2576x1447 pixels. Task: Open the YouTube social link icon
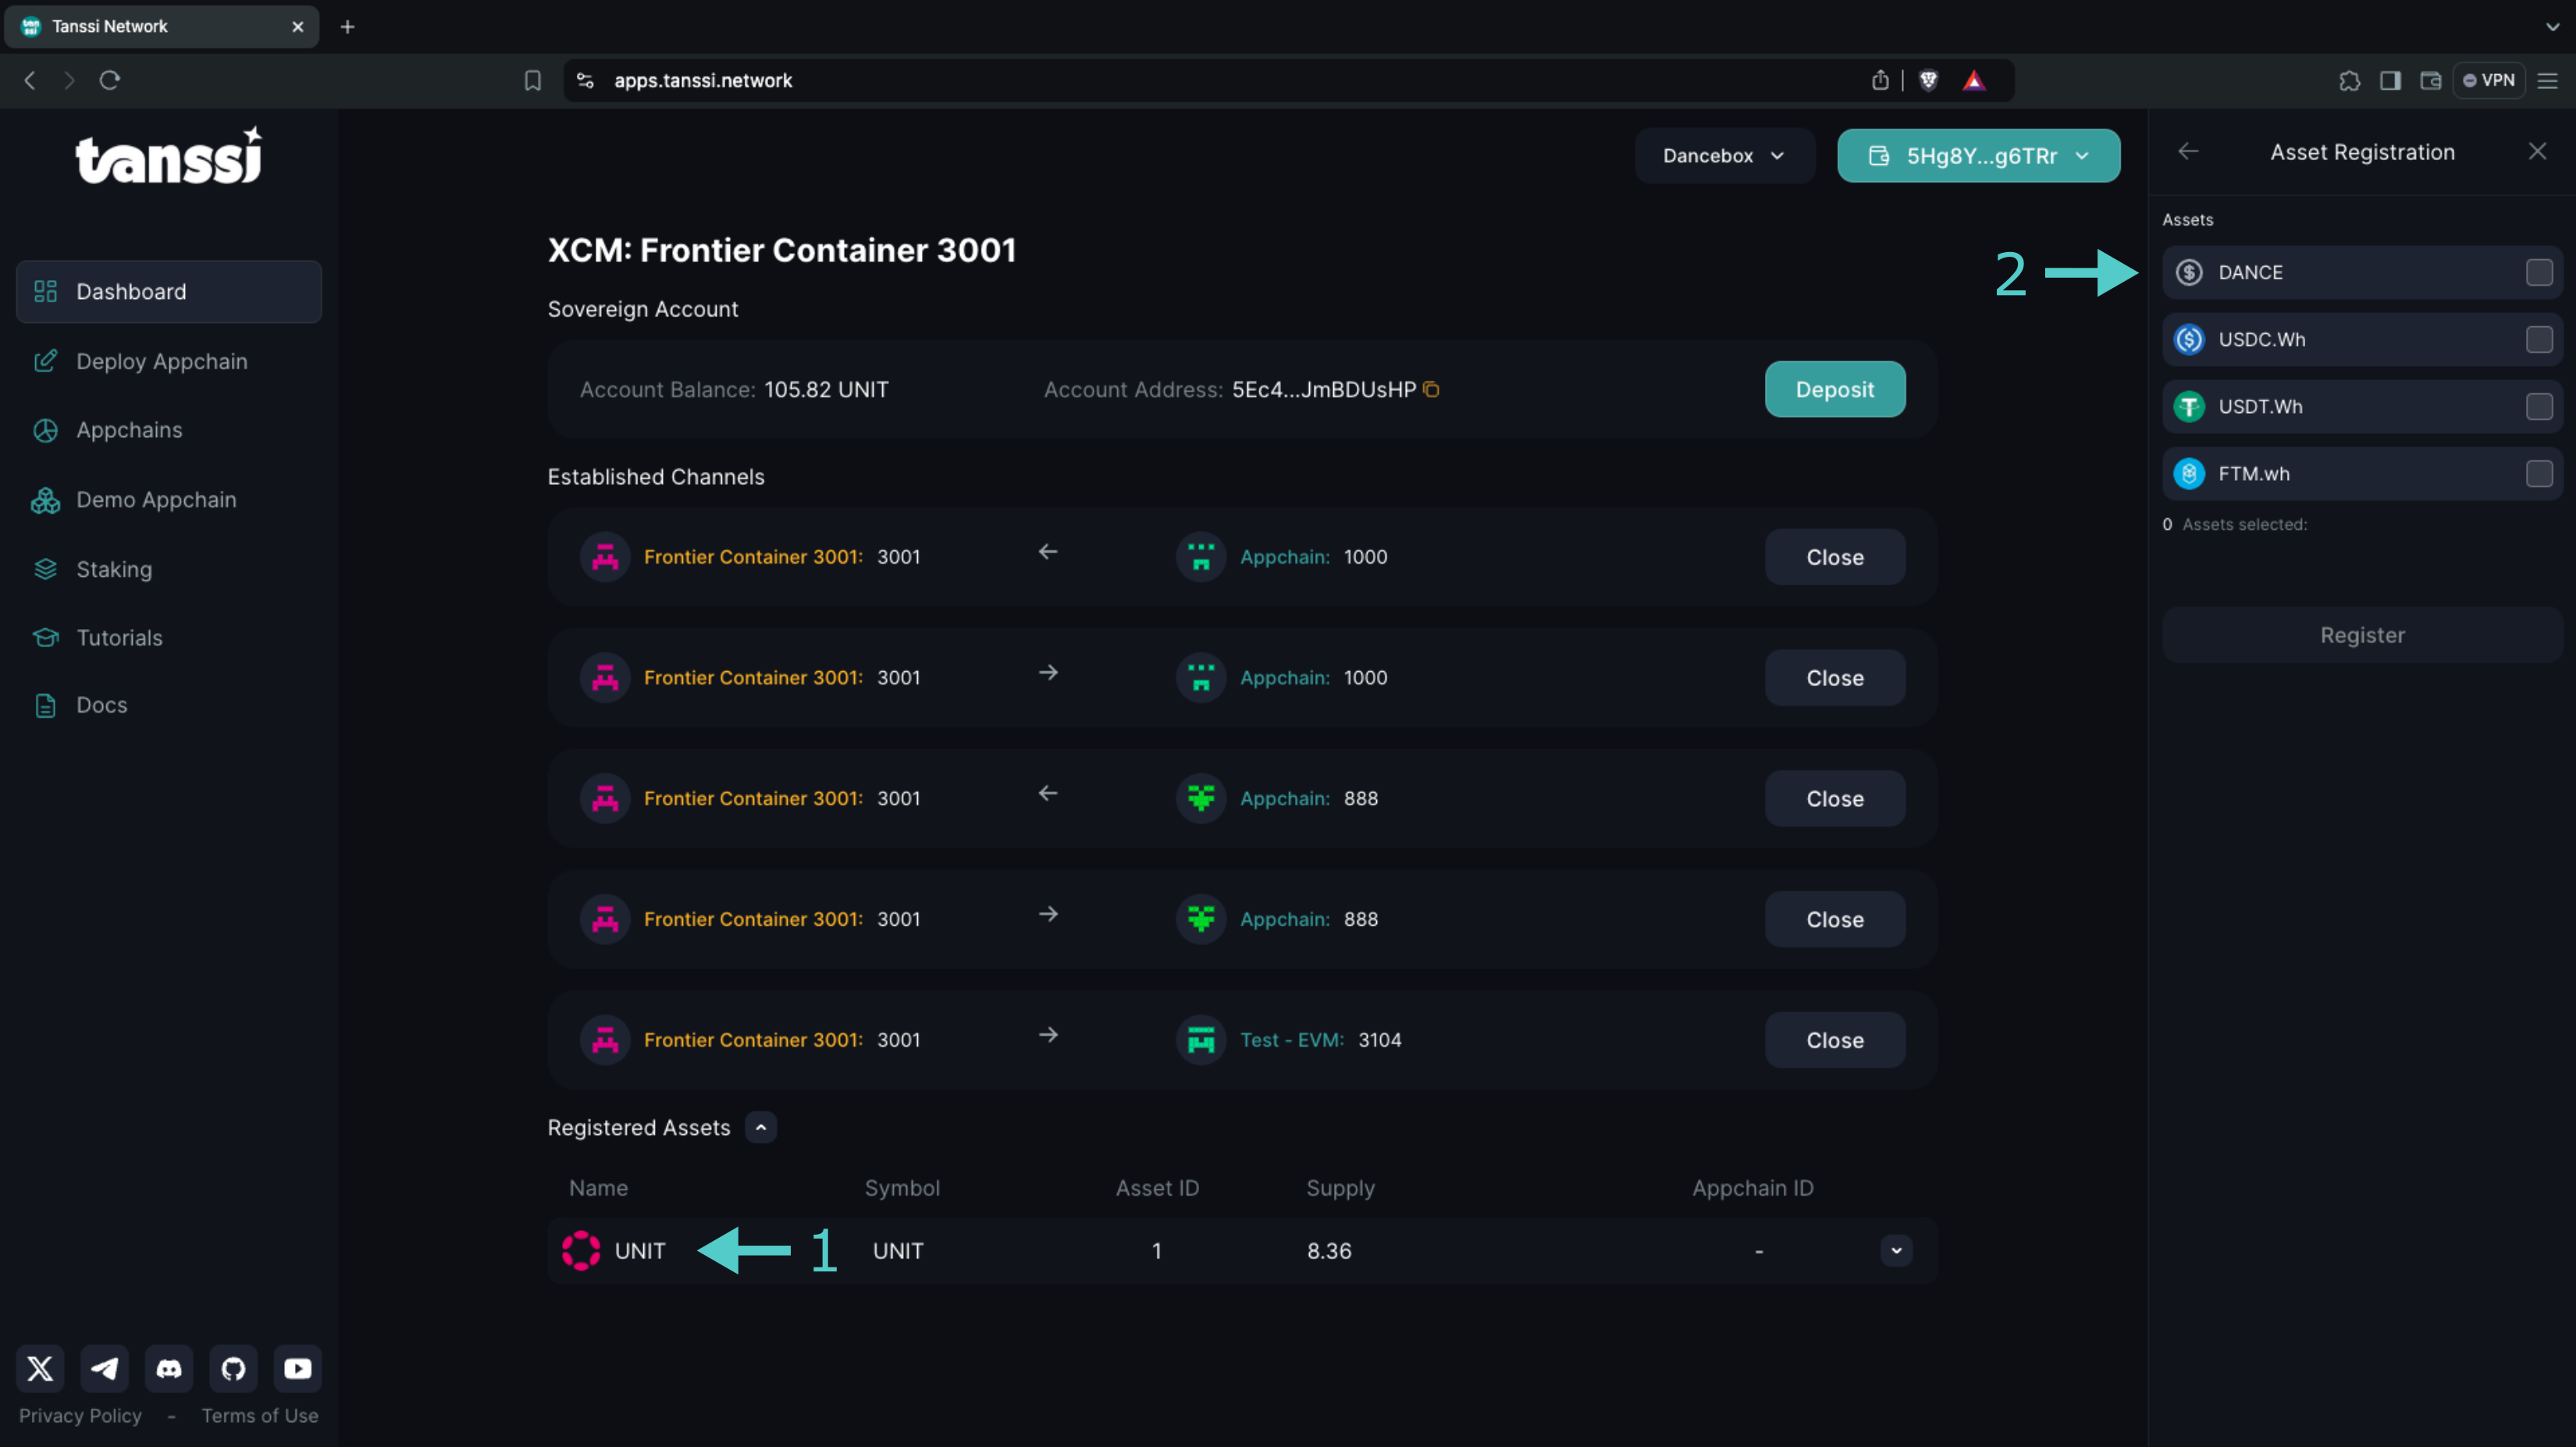[x=297, y=1368]
